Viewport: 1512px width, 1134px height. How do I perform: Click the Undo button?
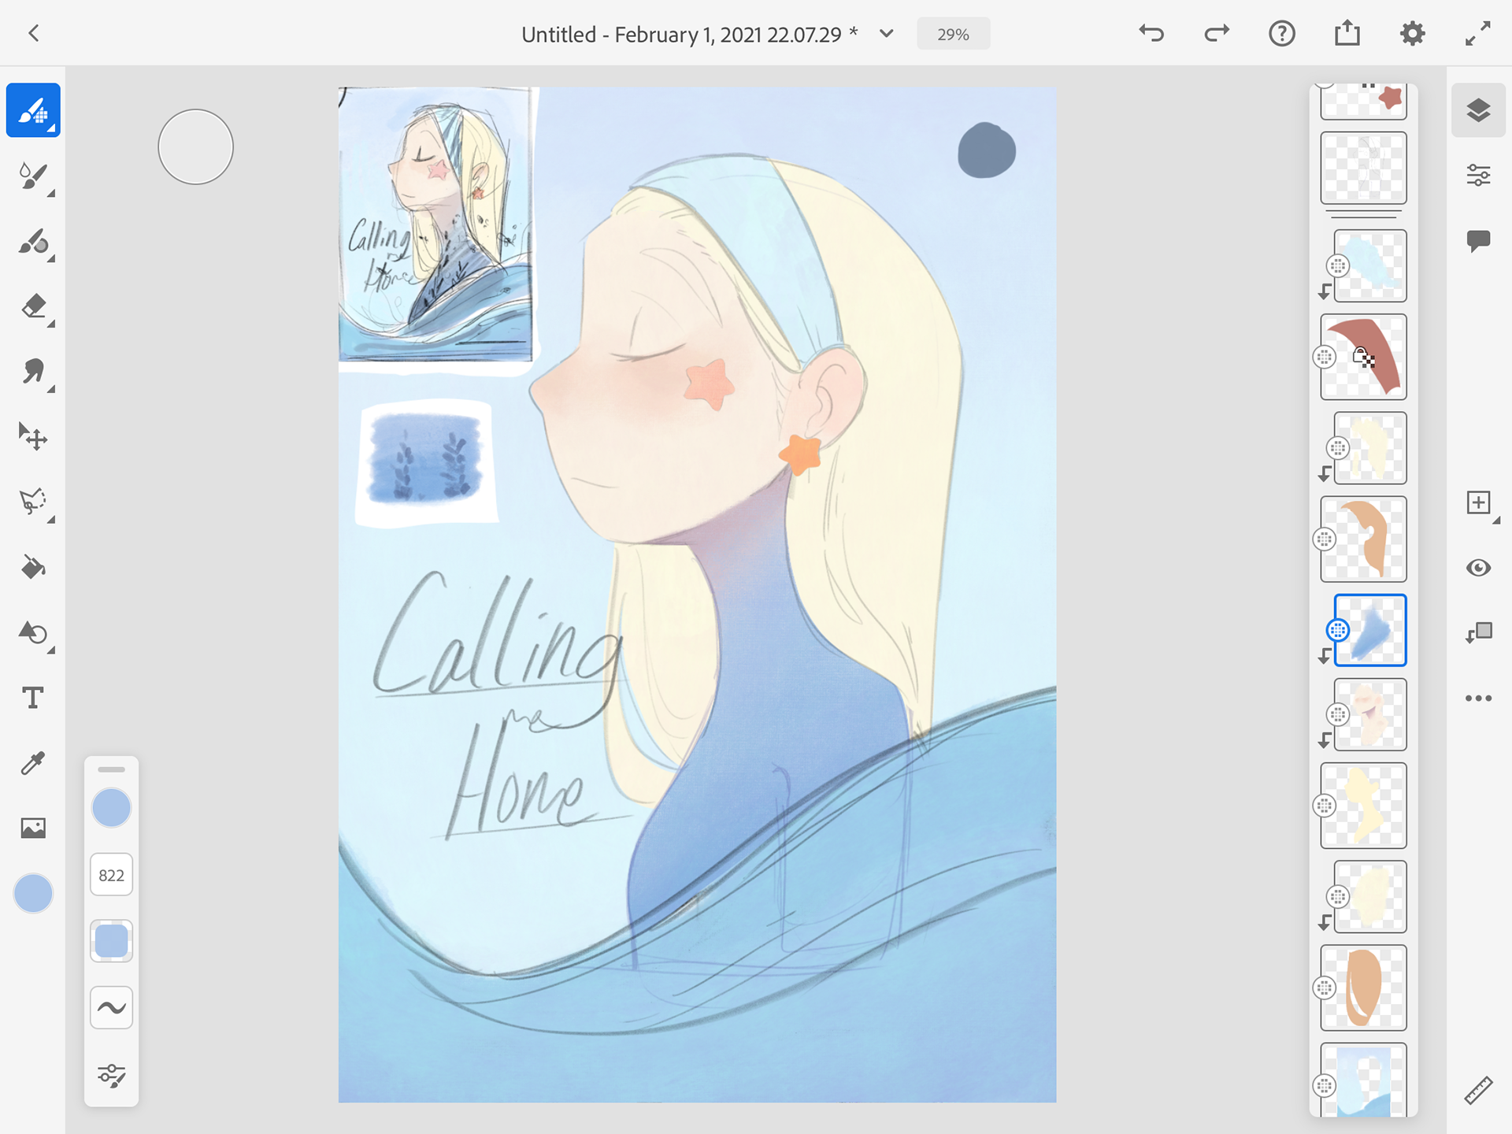pyautogui.click(x=1151, y=34)
